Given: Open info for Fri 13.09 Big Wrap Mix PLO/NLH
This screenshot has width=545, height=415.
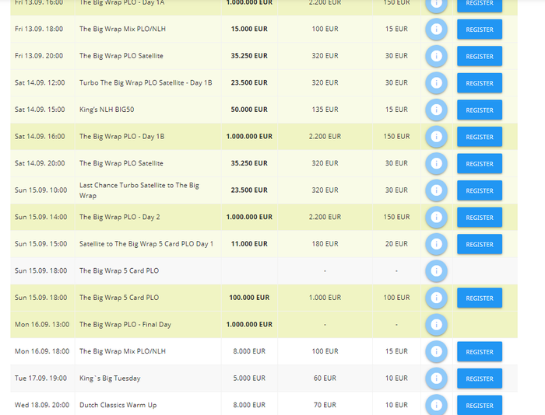Looking at the screenshot, I should tap(436, 30).
